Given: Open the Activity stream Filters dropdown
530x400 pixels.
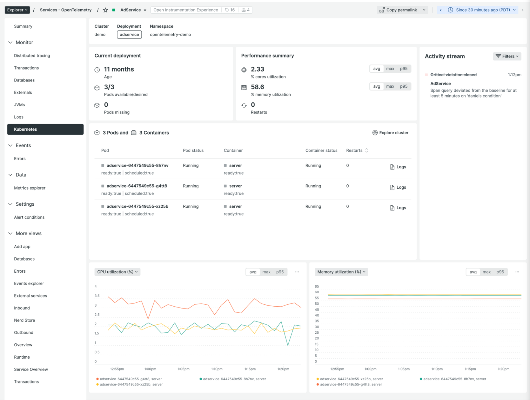Looking at the screenshot, I should (x=507, y=56).
